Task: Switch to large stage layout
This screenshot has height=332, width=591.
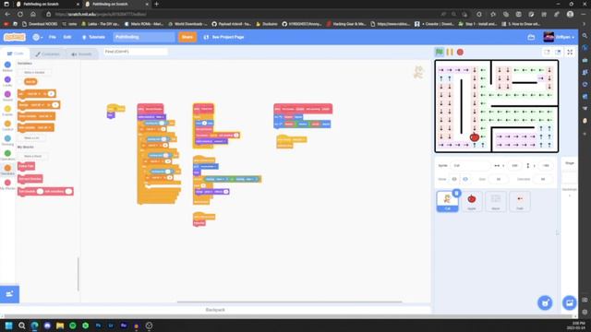Action: [558, 52]
